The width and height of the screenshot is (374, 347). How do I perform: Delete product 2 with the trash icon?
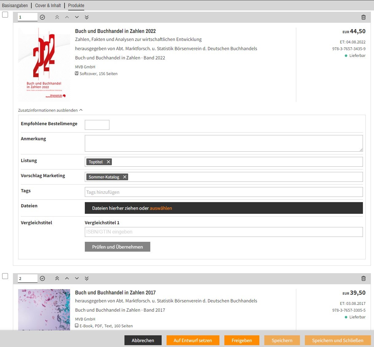(364, 278)
